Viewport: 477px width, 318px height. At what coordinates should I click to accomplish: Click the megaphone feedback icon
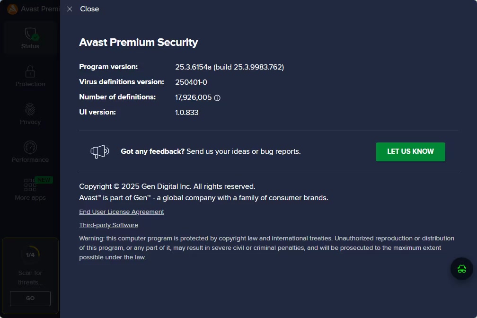100,151
